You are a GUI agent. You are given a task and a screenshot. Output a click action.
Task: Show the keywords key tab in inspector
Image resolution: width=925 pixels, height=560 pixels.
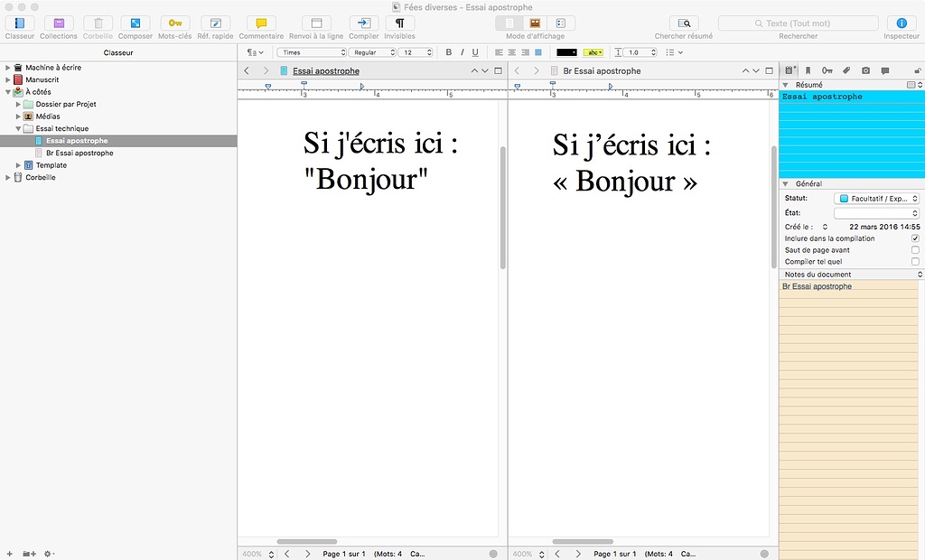coord(827,70)
